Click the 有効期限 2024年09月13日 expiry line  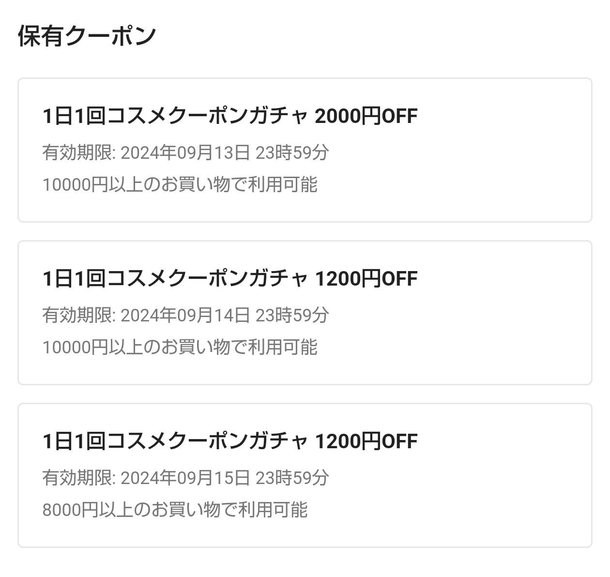[186, 152]
